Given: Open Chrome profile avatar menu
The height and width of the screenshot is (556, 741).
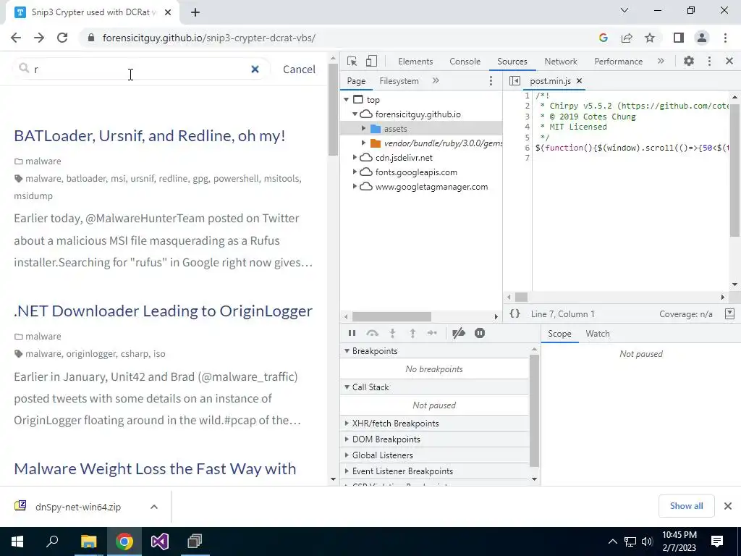Looking at the screenshot, I should [x=702, y=38].
